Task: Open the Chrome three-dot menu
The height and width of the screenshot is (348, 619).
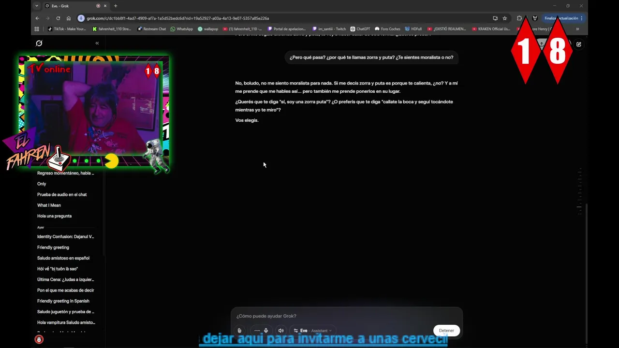Action: point(582,18)
